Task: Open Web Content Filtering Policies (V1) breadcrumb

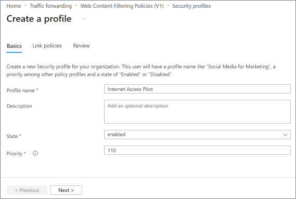Action: [122, 6]
